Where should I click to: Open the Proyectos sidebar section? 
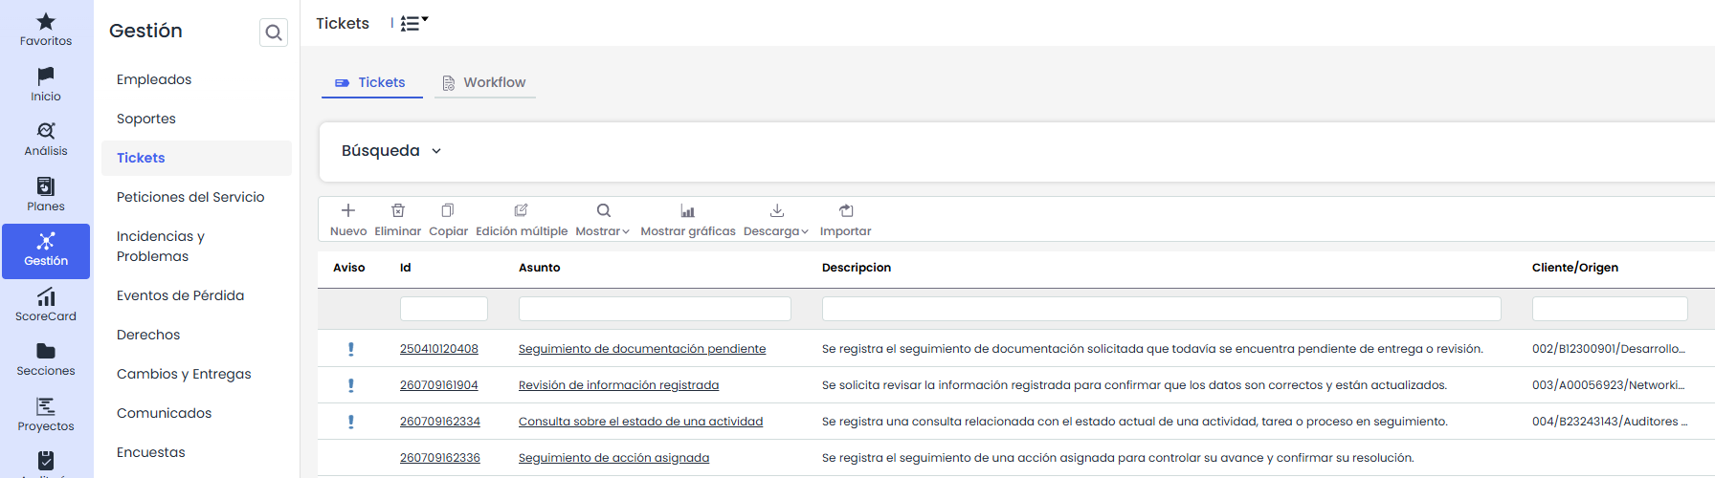pos(46,415)
